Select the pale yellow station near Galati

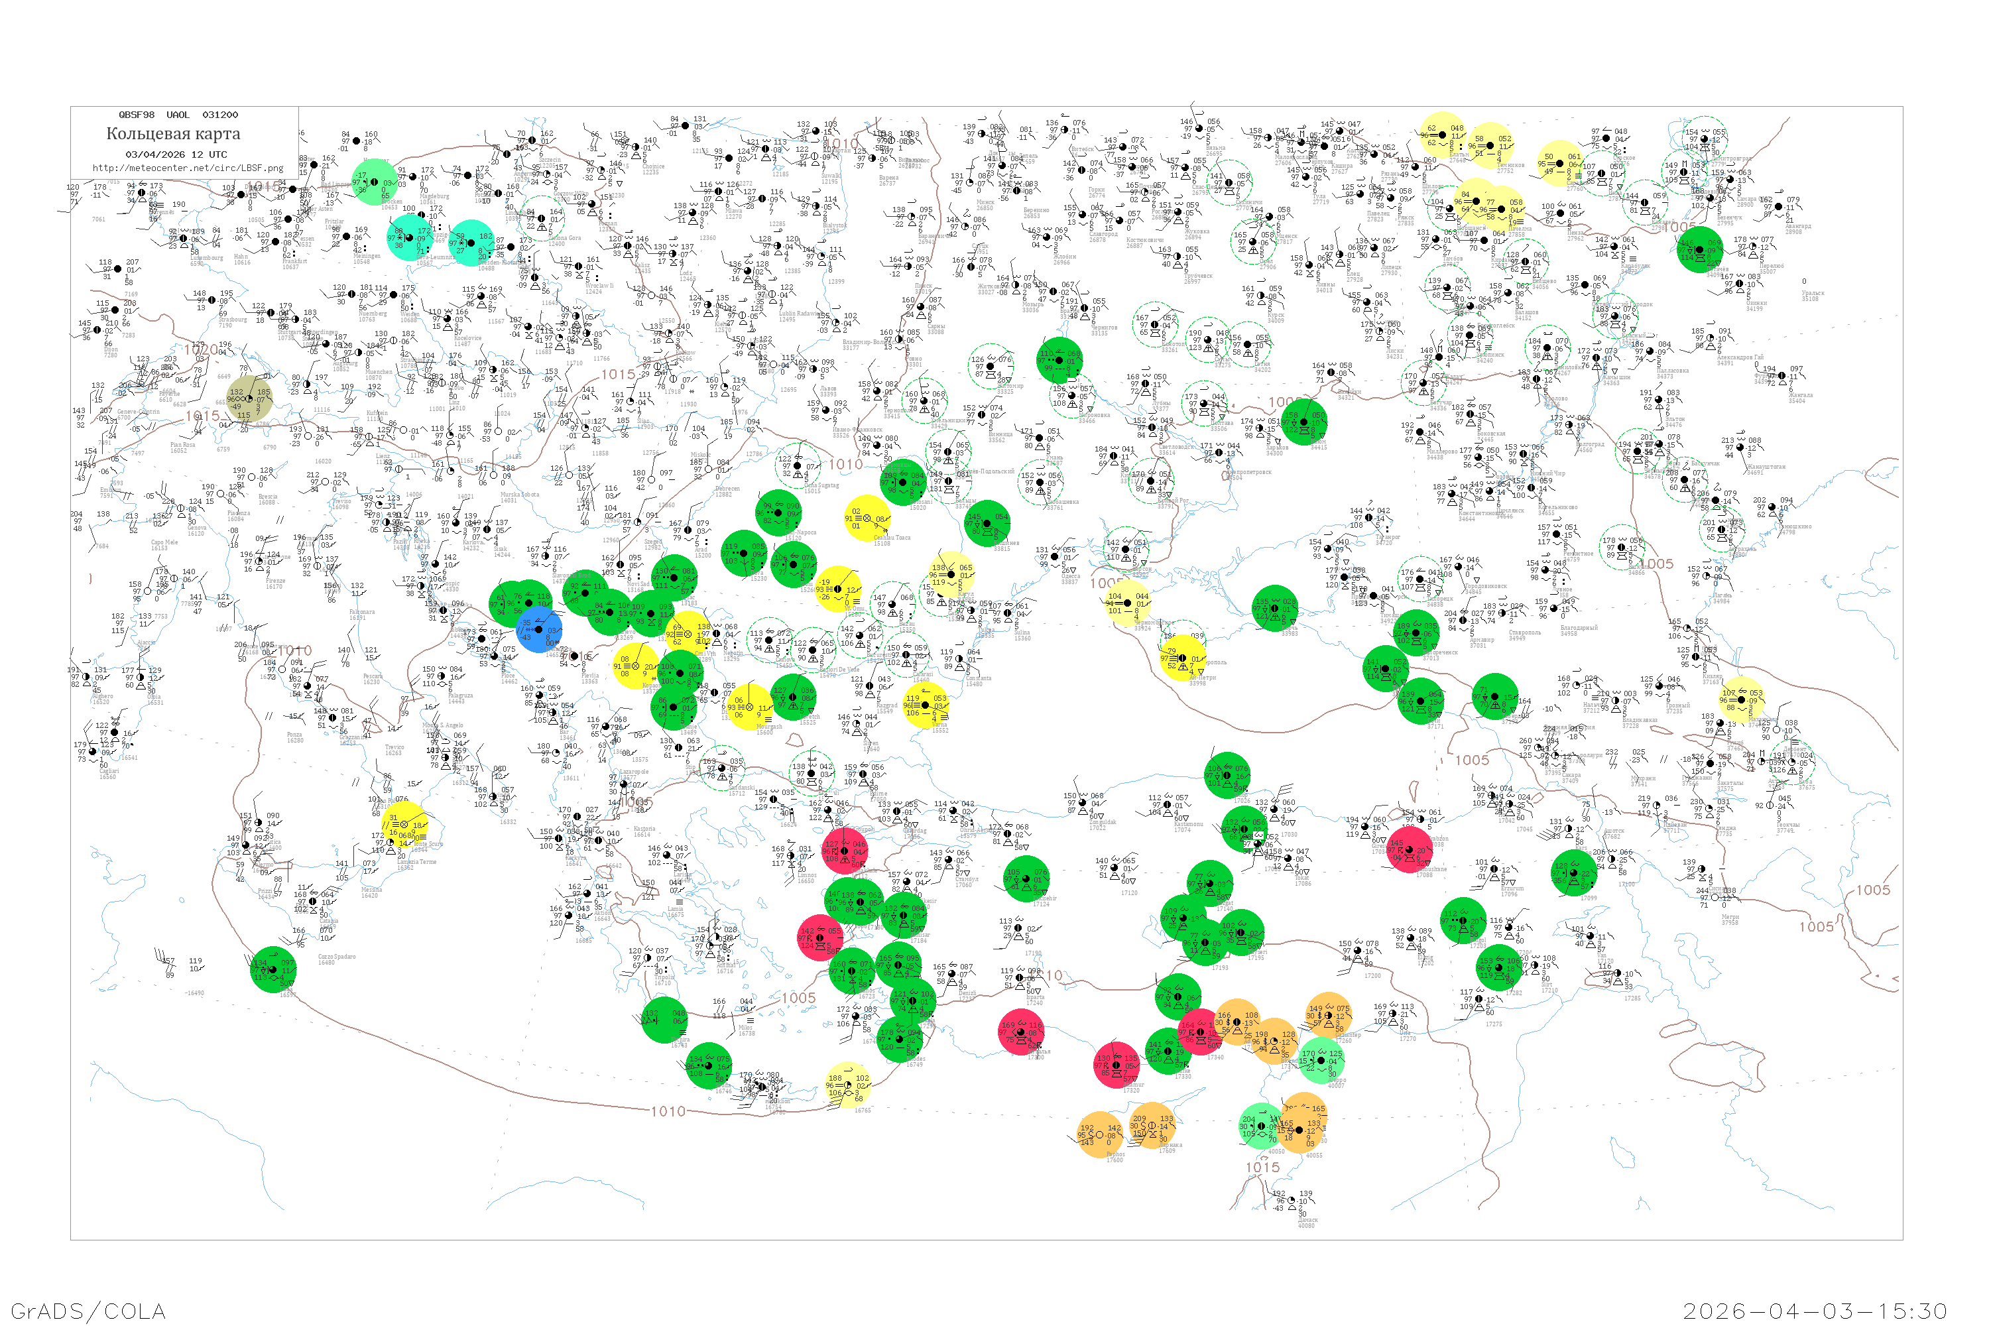(951, 574)
